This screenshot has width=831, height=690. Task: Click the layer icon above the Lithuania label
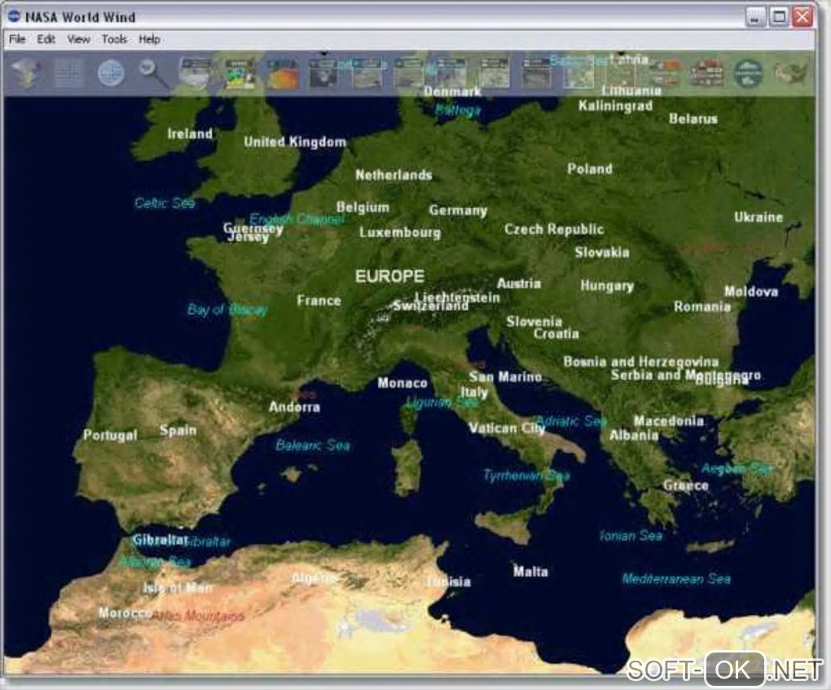(x=622, y=73)
